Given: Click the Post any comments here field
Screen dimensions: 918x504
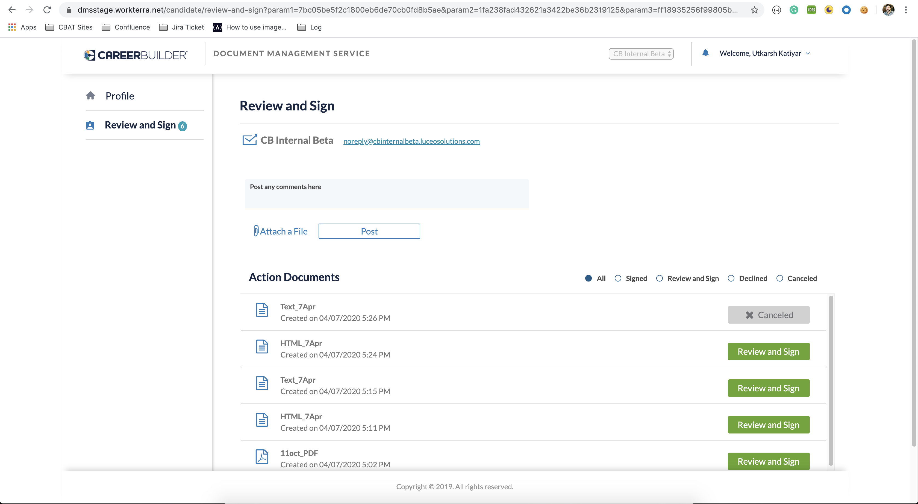Looking at the screenshot, I should tap(387, 194).
